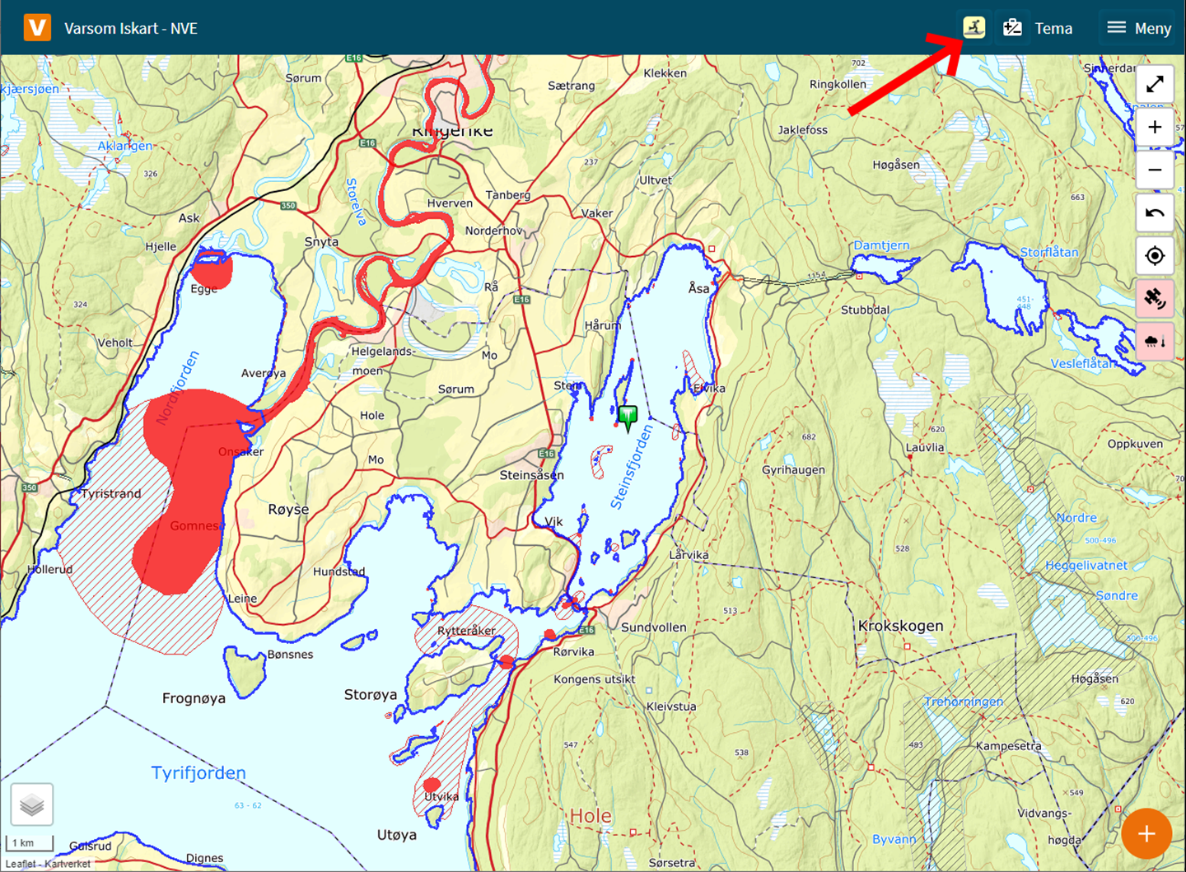Click the Varsom orange V logo
The height and width of the screenshot is (872, 1186).
pyautogui.click(x=37, y=27)
